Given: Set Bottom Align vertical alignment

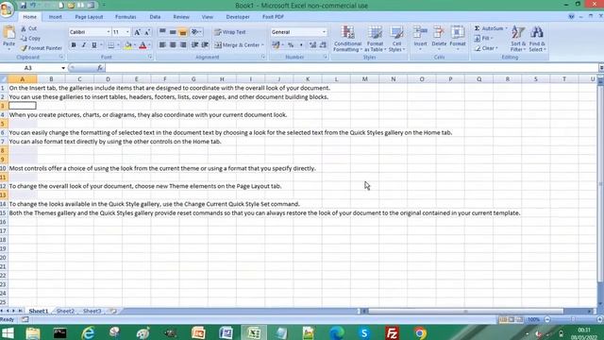Looking at the screenshot, I should pos(183,32).
